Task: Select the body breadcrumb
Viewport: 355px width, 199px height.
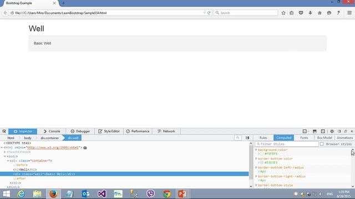Action: pos(28,138)
